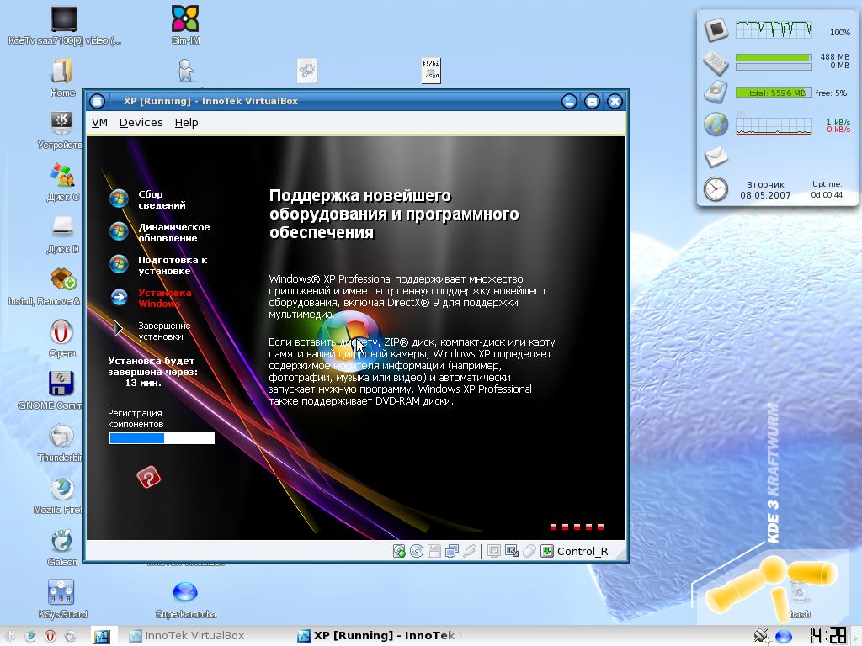Click the network traffic graph in widget
The image size is (862, 646).
[774, 124]
